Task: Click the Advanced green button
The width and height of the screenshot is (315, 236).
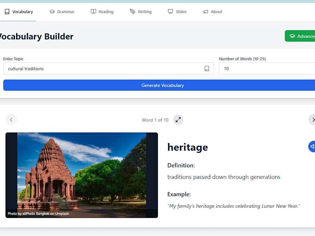Action: coord(300,36)
